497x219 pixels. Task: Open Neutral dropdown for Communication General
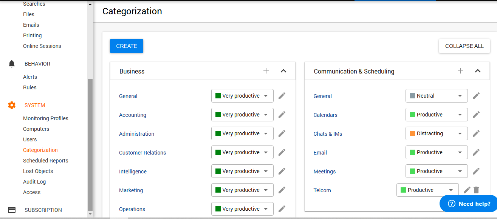coord(437,96)
